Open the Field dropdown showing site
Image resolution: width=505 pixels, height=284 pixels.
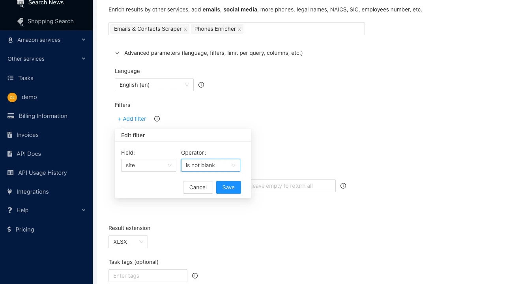pos(148,165)
